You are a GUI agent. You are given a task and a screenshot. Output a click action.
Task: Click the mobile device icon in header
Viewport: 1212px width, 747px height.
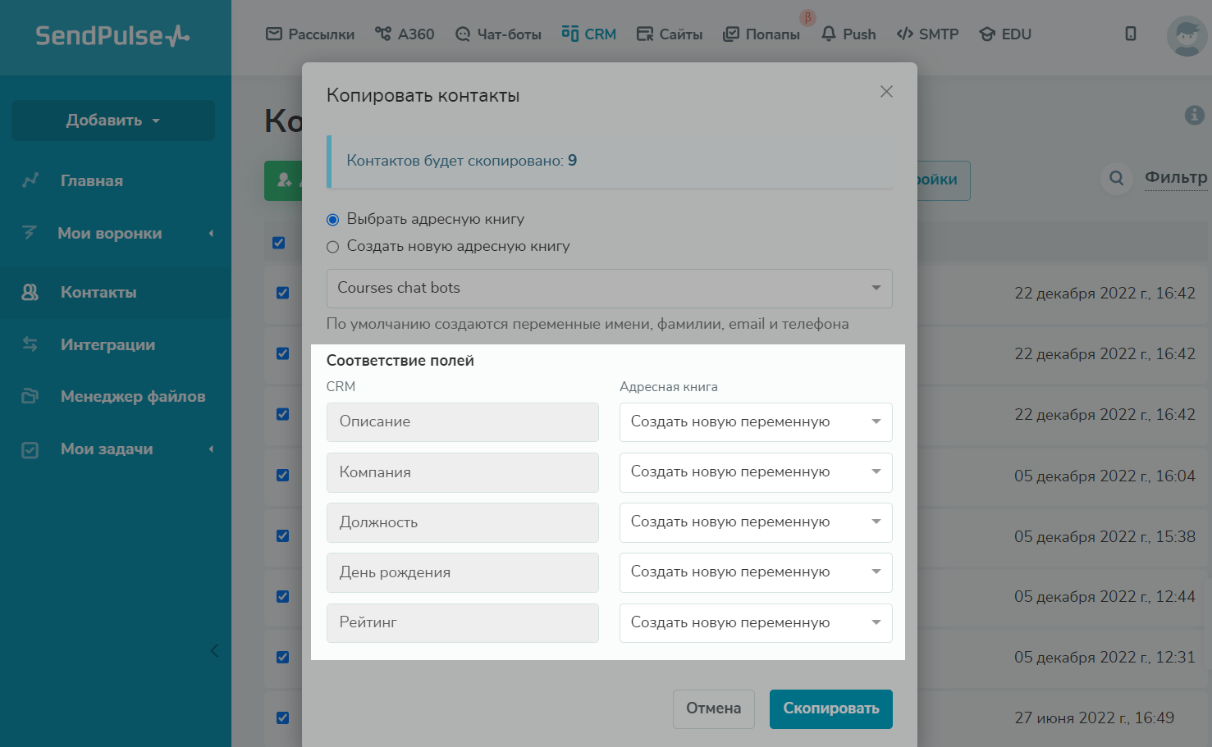[x=1130, y=34]
